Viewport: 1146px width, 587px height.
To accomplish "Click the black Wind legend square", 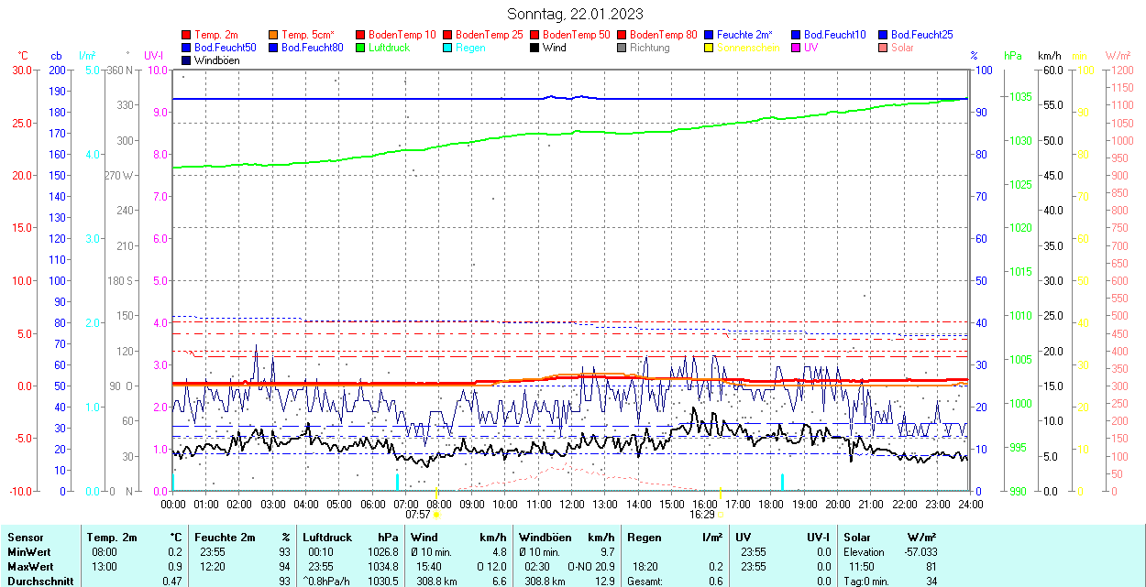I will [x=535, y=48].
